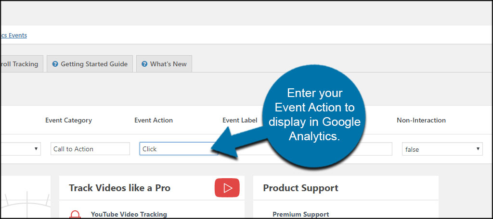This screenshot has width=493, height=219.
Task: Open the Premium Support item
Action: [x=300, y=215]
